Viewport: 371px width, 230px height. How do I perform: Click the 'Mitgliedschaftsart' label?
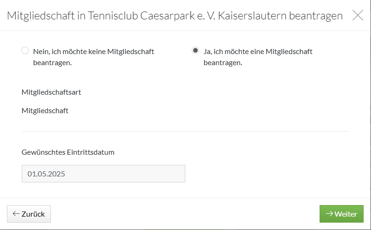click(51, 92)
